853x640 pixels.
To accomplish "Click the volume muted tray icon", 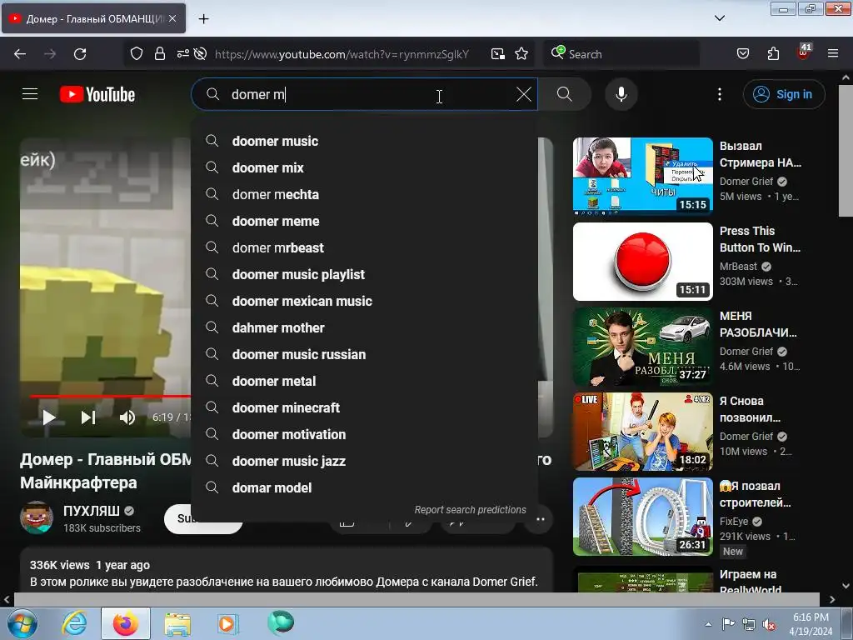I will click(768, 624).
